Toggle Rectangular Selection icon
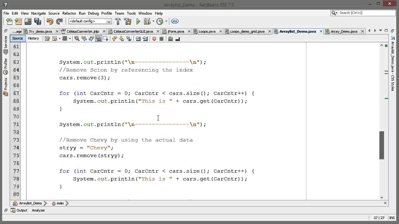399x224 pixels. [x=106, y=39]
